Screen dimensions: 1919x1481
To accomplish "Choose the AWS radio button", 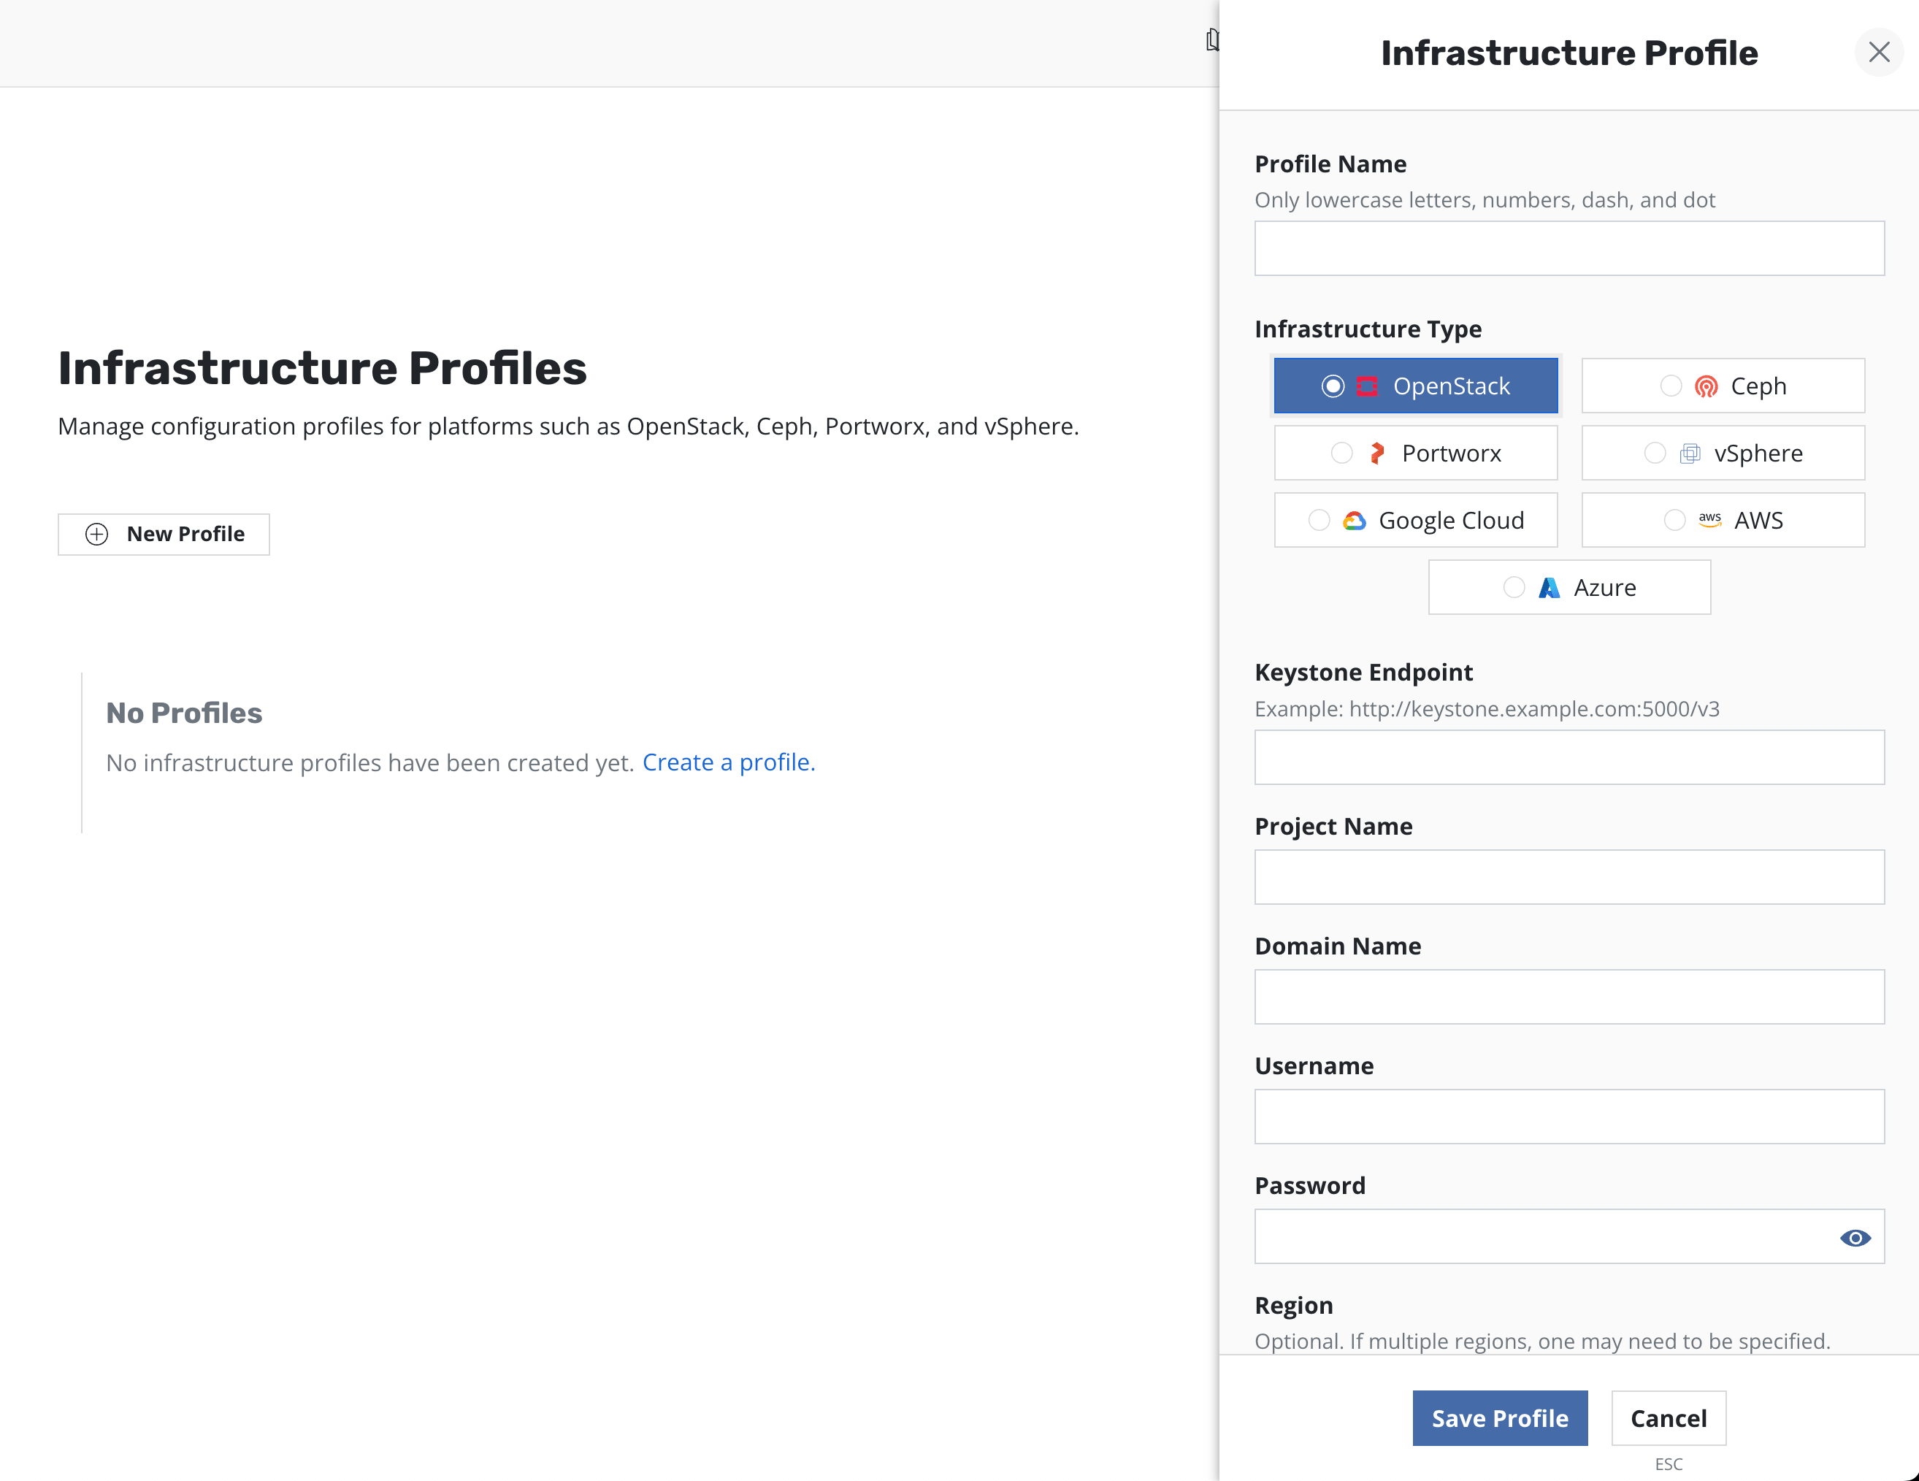I will click(1674, 521).
